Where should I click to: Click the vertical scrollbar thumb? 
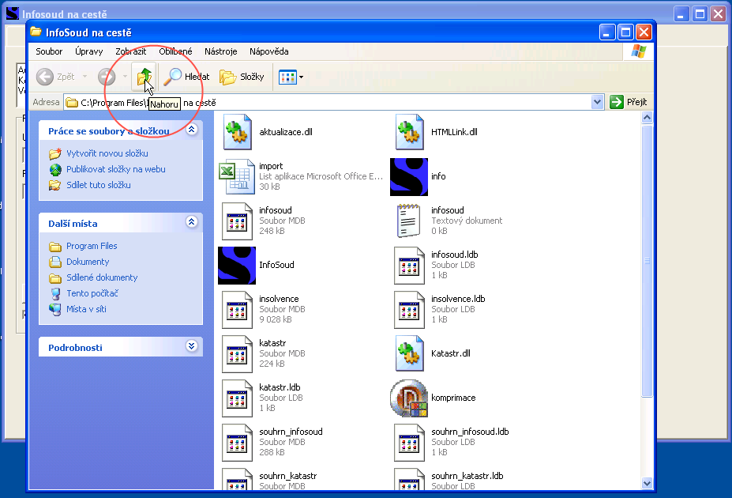click(647, 261)
